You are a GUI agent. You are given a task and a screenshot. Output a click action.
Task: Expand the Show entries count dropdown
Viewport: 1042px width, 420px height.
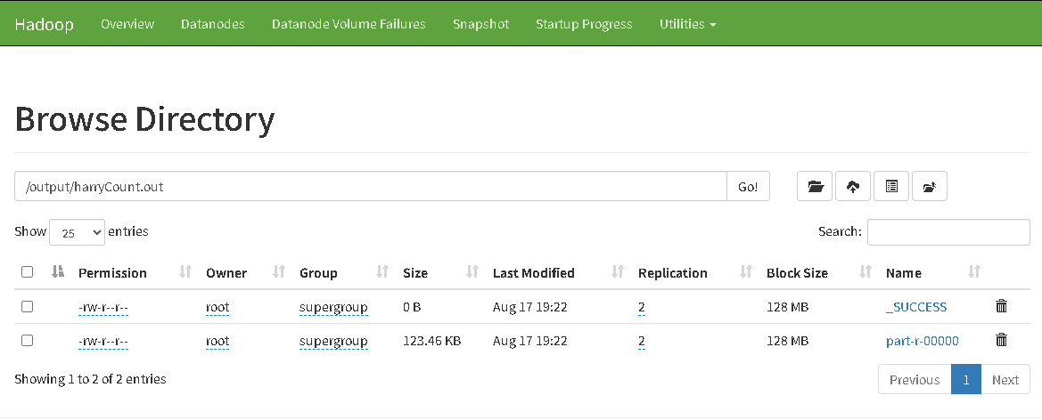77,232
